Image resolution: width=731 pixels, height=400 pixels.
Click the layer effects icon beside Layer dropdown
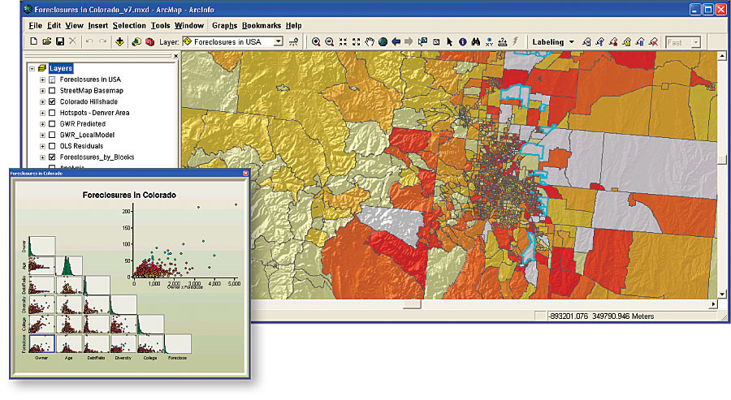pyautogui.click(x=293, y=42)
